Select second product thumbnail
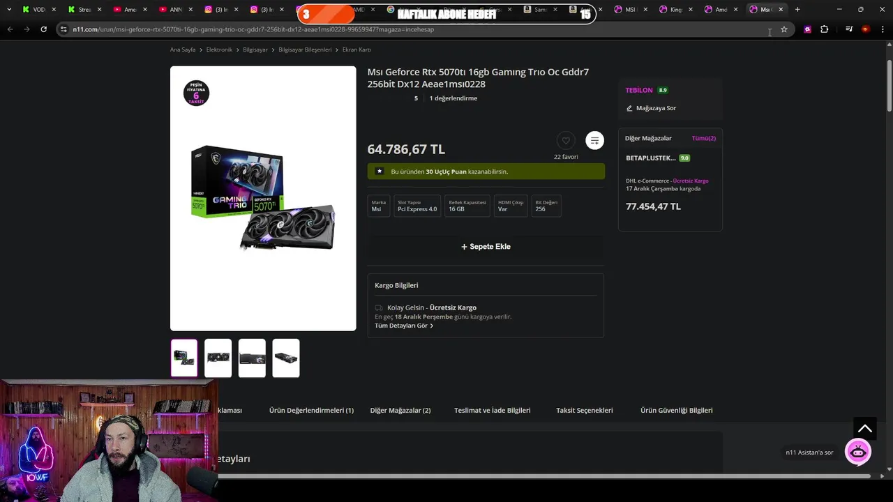The height and width of the screenshot is (502, 893). tap(218, 358)
